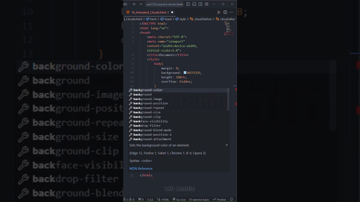This screenshot has height=202, width=360.
Task: Click the closing </html> tag on line 32
Action: 146,175
